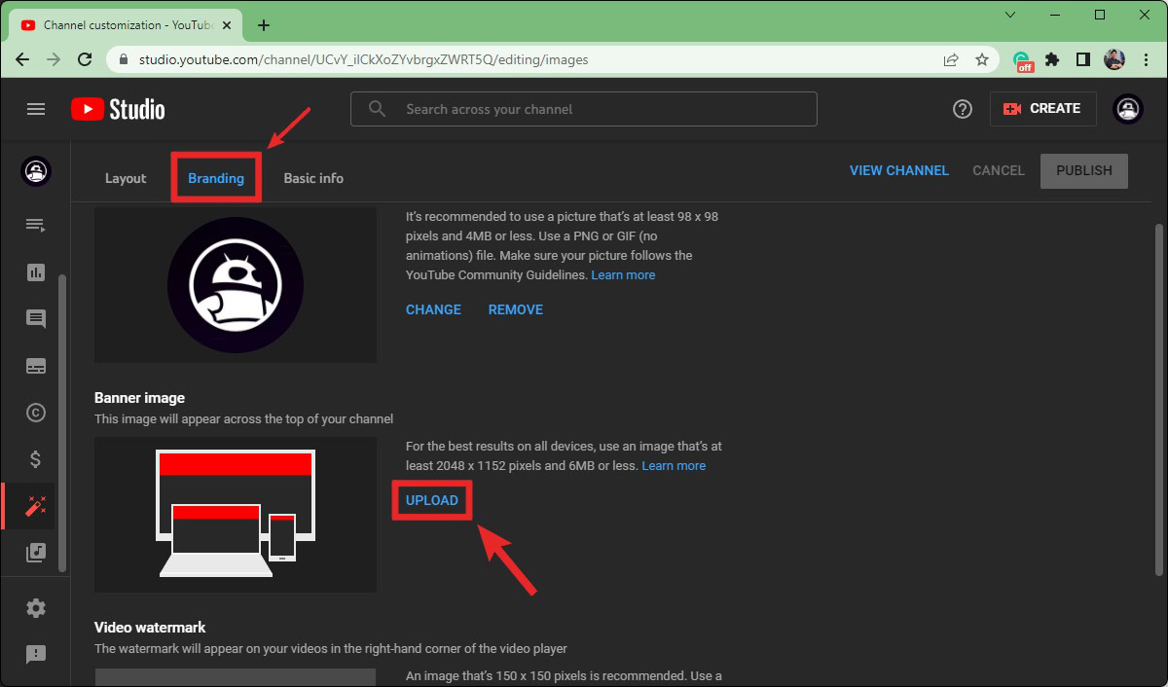Select the Branding tab
Viewport: 1168px width, 687px height.
[x=216, y=178]
